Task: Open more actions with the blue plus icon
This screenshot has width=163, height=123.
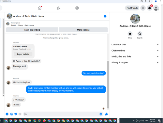Action: tap(7, 114)
